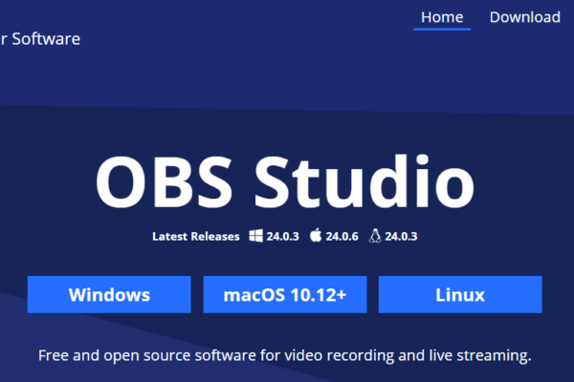Open the Home navigation tab

(x=442, y=17)
